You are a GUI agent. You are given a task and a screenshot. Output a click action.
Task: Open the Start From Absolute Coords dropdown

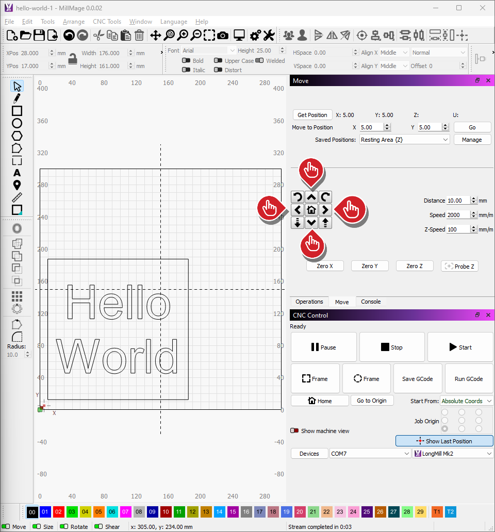[x=467, y=401]
